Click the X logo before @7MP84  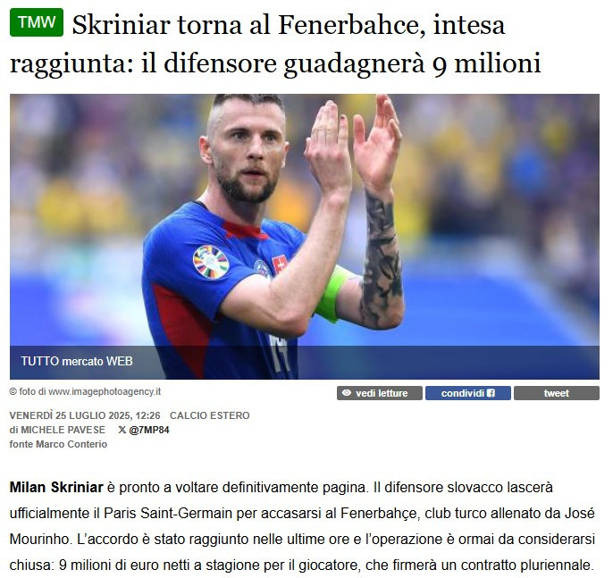(122, 430)
